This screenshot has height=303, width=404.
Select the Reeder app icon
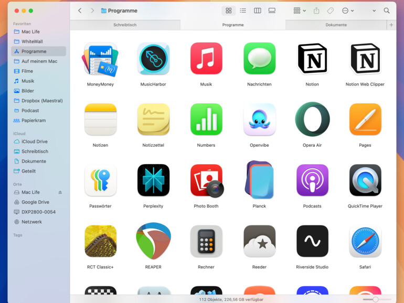(260, 241)
